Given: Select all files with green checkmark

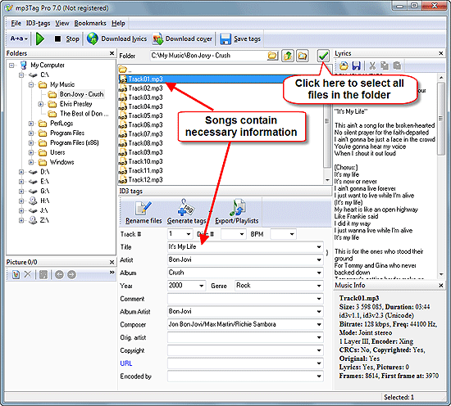Looking at the screenshot, I should point(323,56).
